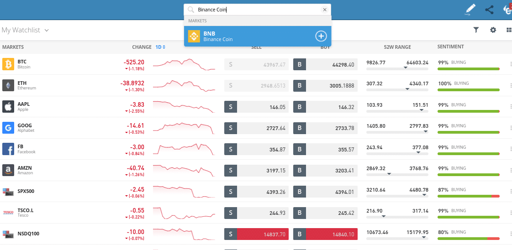This screenshot has height=250, width=512.
Task: Click the NSDQ100 sentiment bar
Action: coord(469,239)
